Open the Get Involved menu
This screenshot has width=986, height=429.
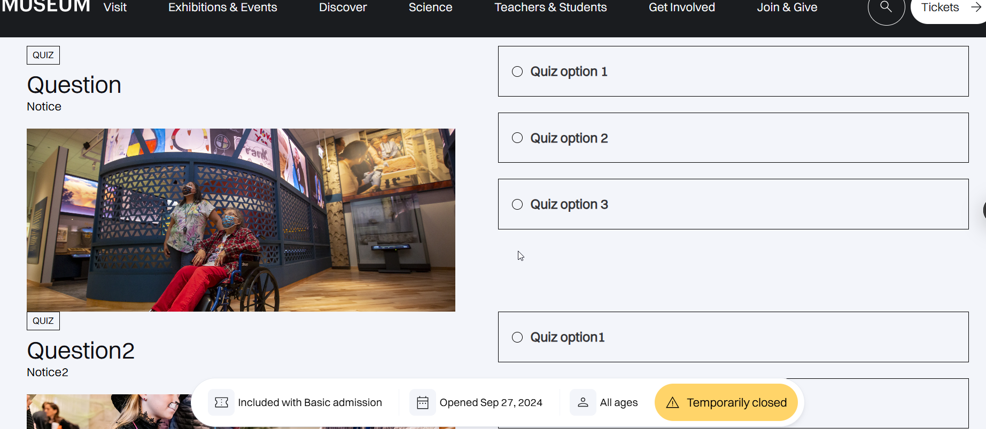point(682,7)
